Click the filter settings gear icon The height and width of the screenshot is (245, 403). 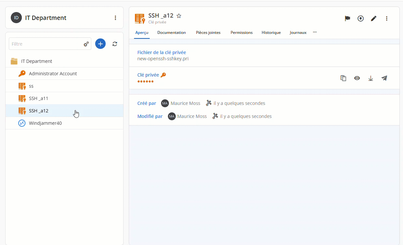tap(86, 44)
